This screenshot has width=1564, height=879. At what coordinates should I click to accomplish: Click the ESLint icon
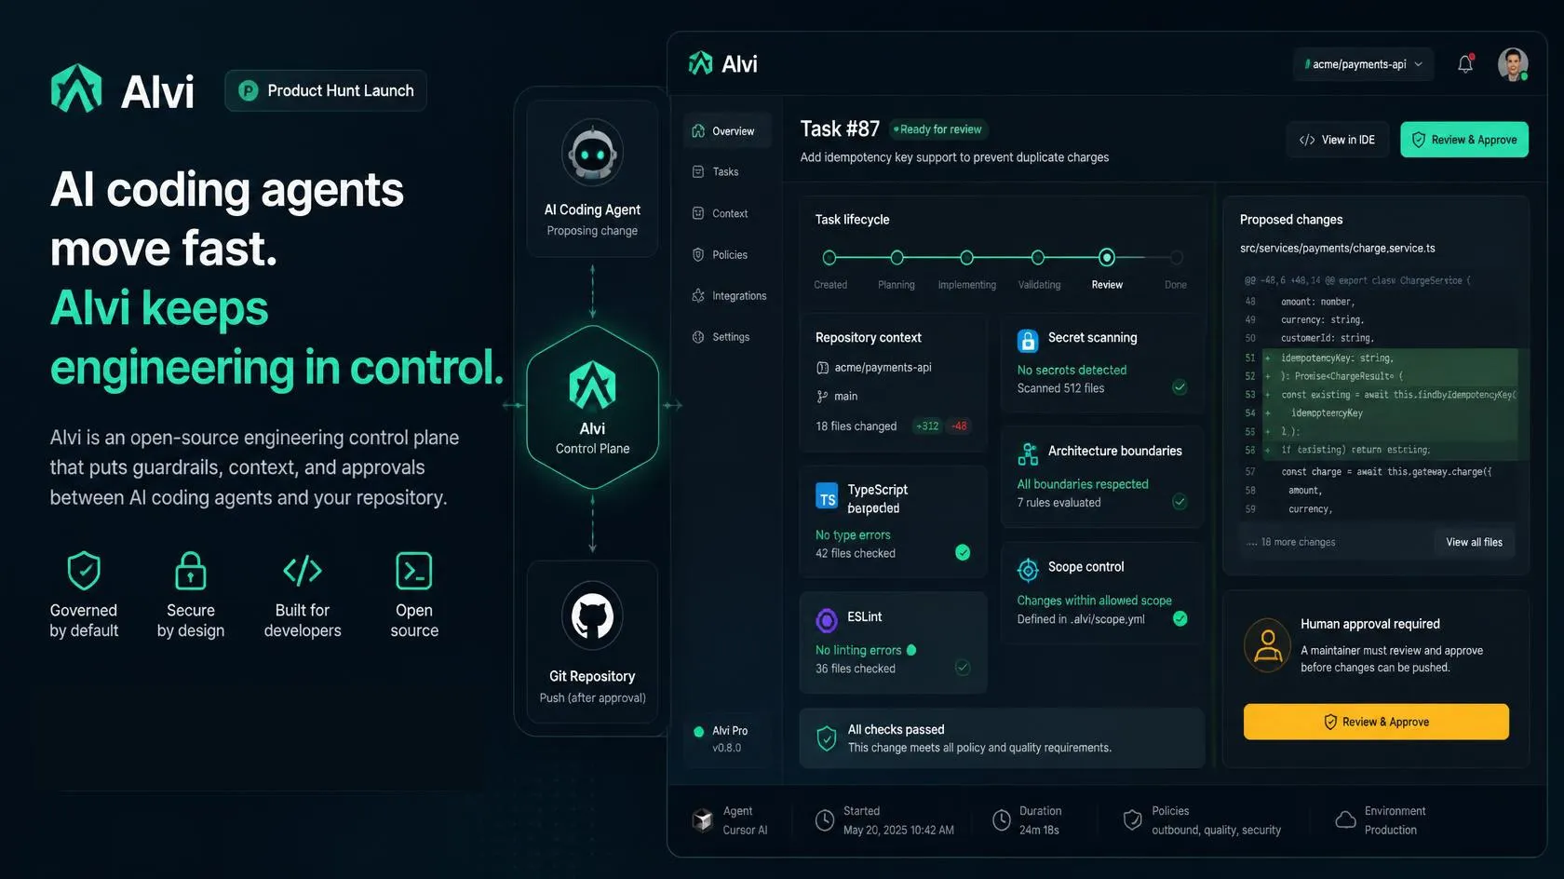[827, 620]
